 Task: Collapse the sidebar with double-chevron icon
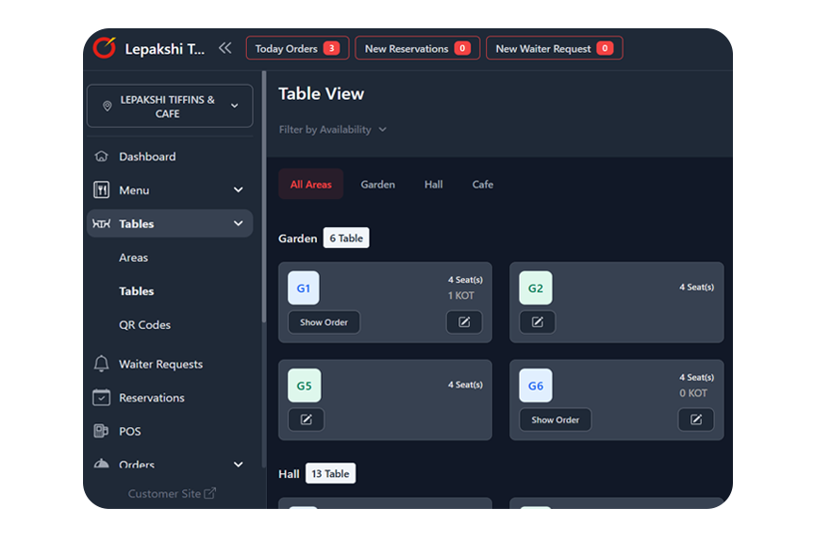pos(225,48)
